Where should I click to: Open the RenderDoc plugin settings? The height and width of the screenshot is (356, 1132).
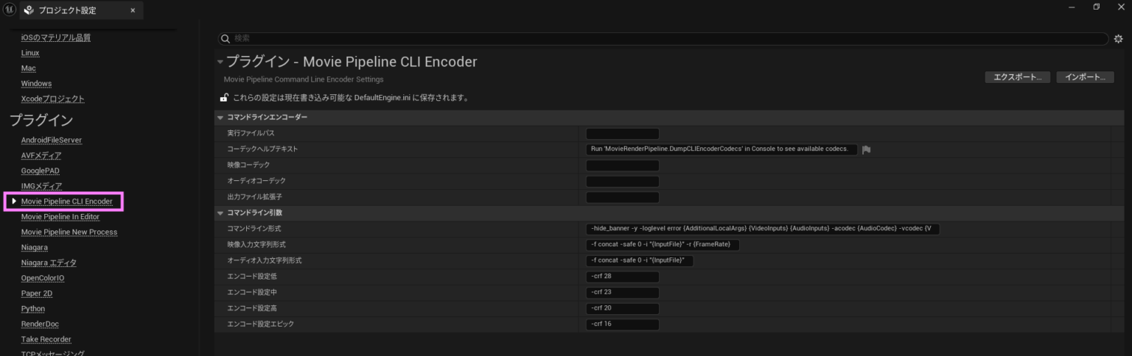(40, 324)
